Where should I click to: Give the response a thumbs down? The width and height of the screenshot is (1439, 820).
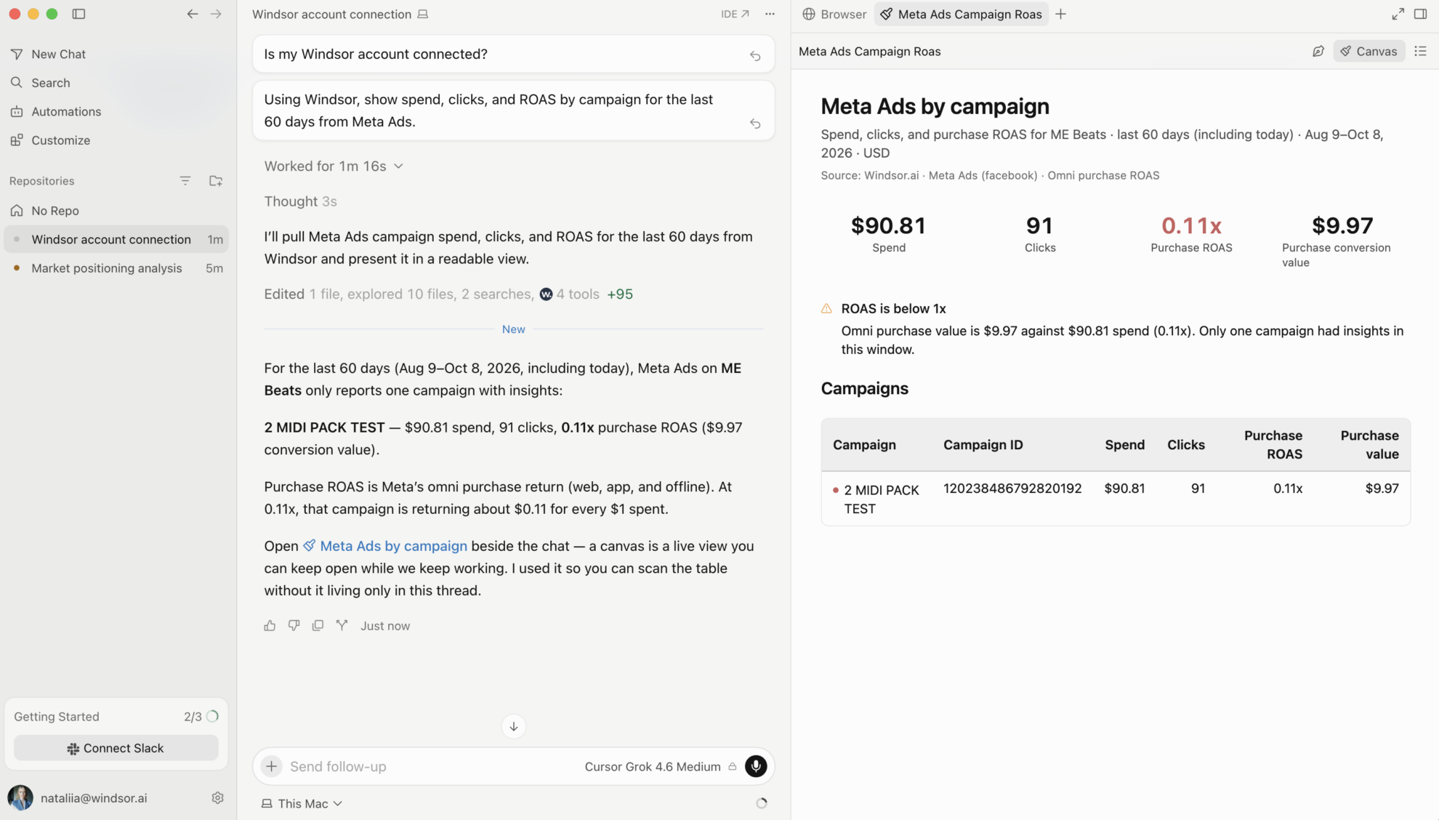point(294,625)
